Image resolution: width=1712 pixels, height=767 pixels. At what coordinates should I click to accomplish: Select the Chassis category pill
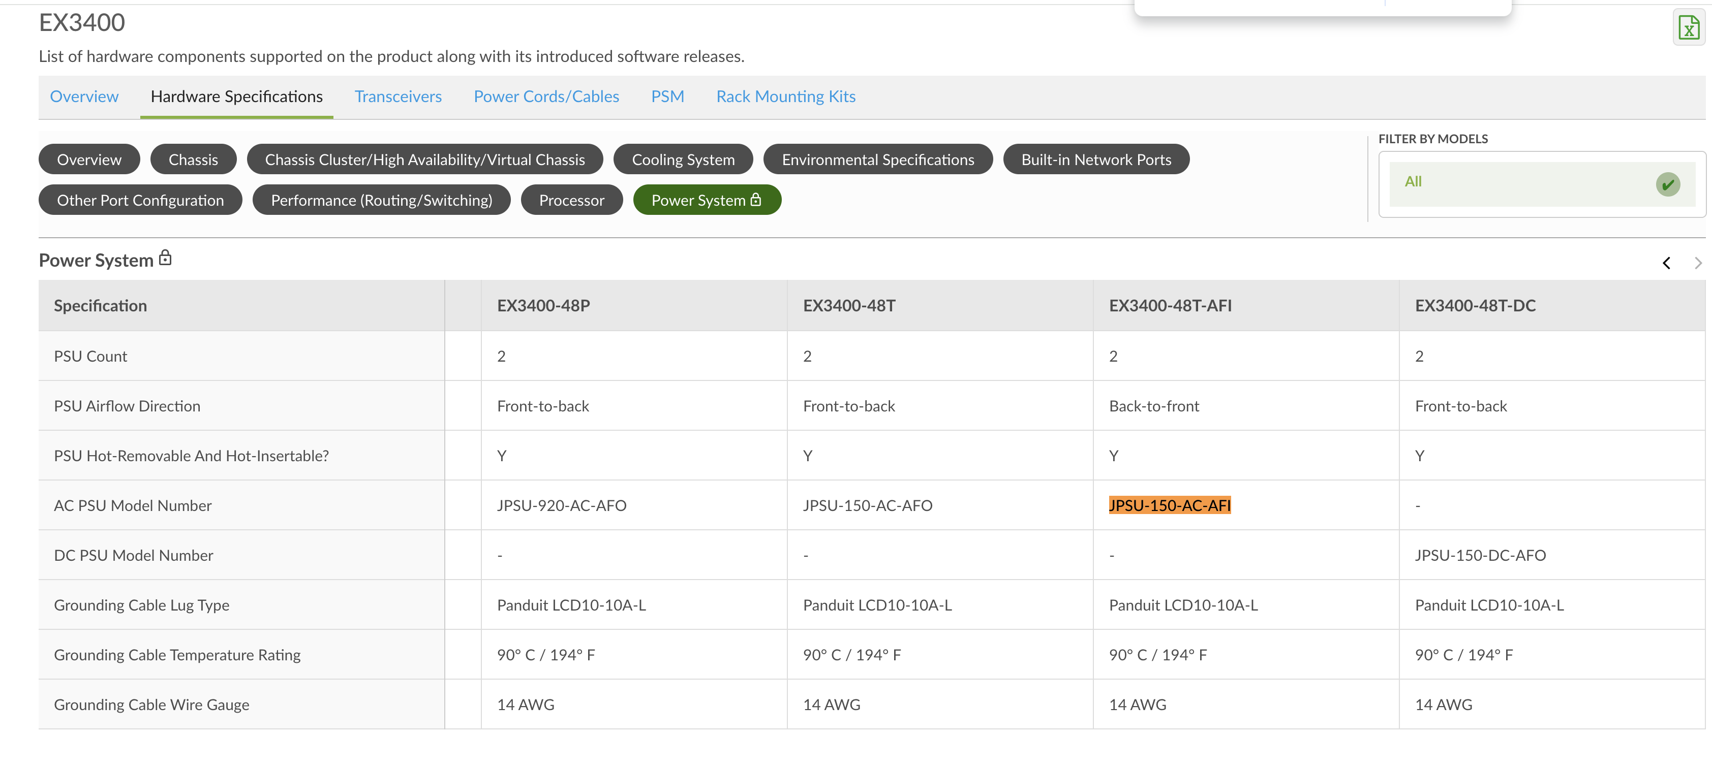(193, 159)
